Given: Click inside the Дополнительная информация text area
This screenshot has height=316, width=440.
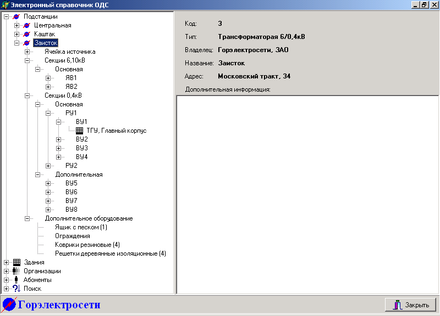Looking at the screenshot, I should point(307,192).
